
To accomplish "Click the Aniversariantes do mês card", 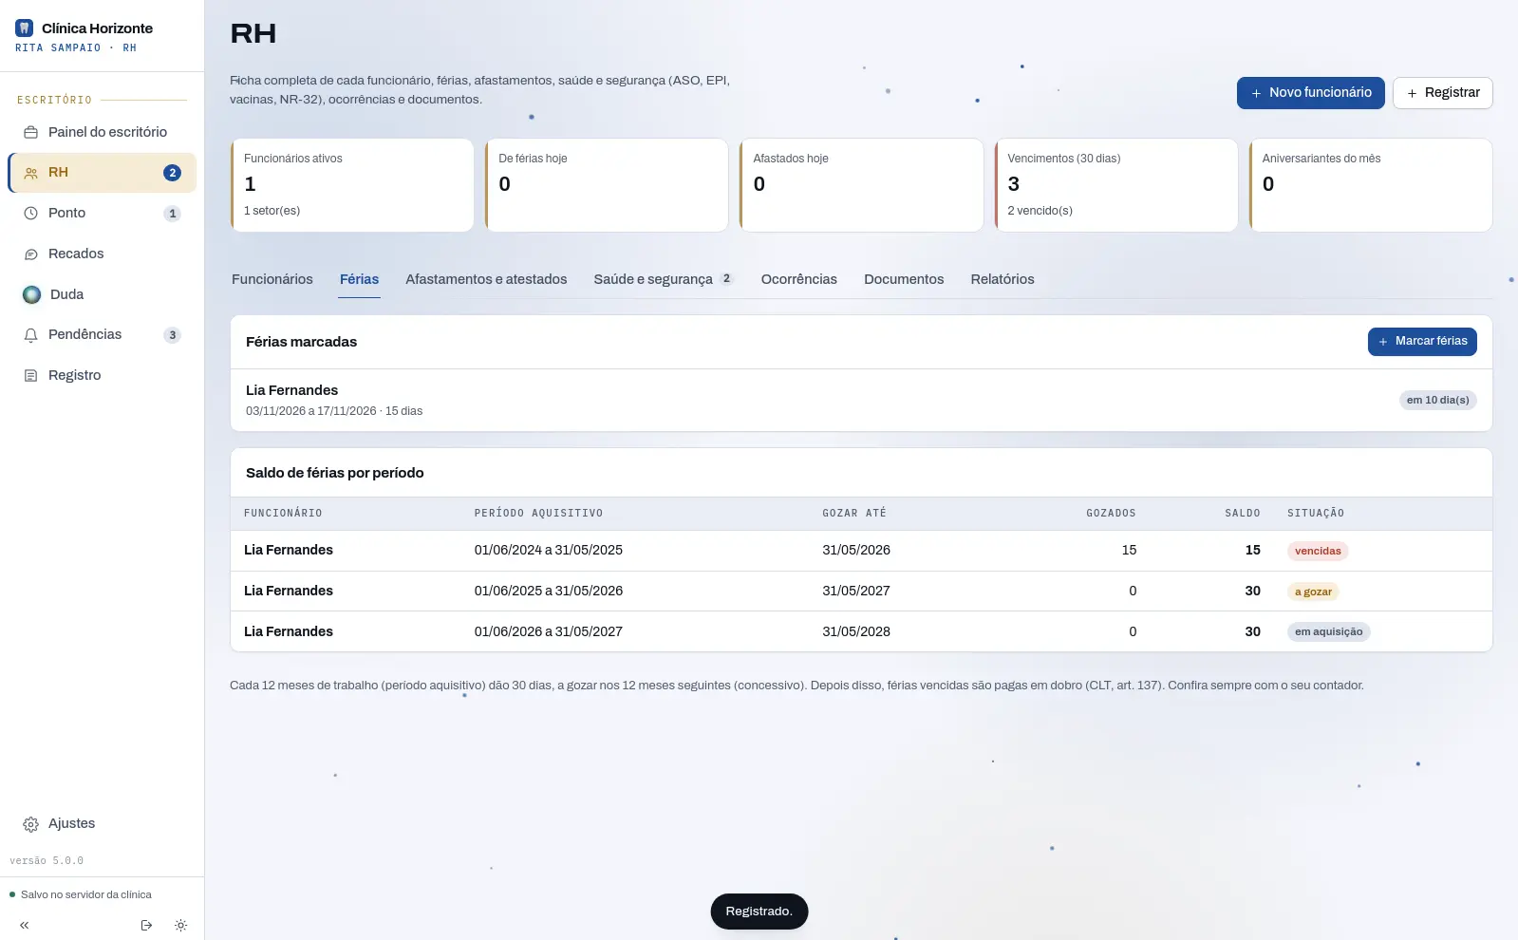I will [1371, 185].
